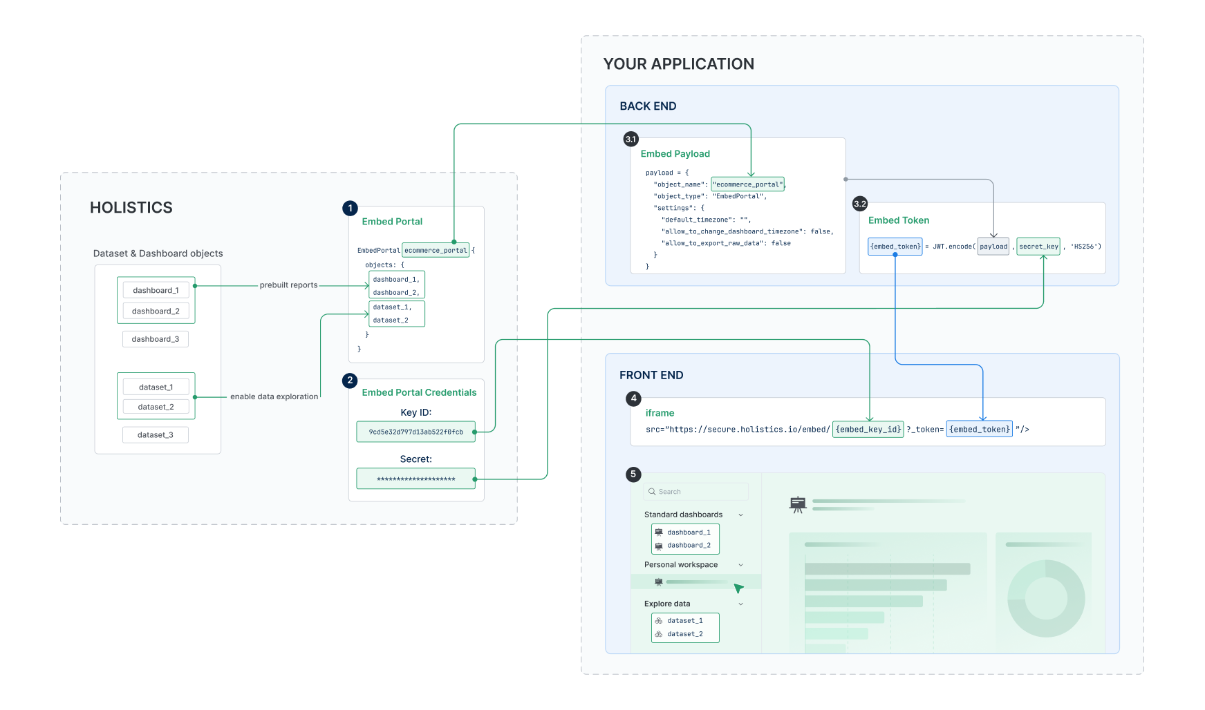Click the donut chart in the dashboard preview
The height and width of the screenshot is (710, 1205).
[x=1046, y=598]
